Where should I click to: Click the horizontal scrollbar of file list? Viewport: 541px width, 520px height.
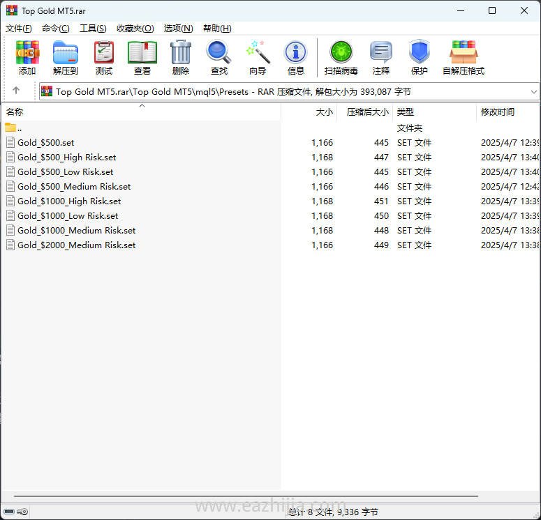coord(246,496)
